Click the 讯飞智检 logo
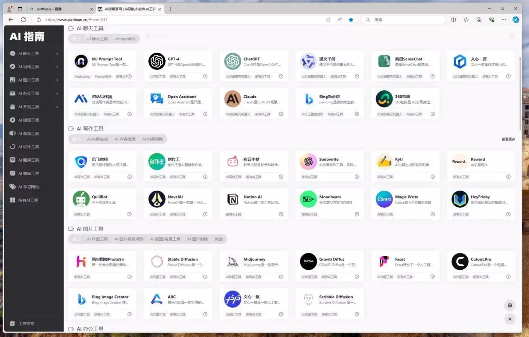The image size is (529, 337). pyautogui.click(x=81, y=161)
